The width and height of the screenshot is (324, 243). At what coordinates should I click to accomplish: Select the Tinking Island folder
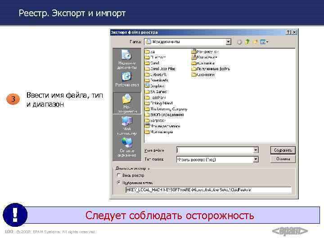(159, 103)
